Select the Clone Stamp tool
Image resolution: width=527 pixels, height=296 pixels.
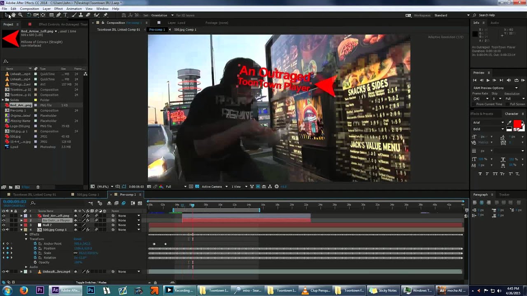tap(81, 15)
